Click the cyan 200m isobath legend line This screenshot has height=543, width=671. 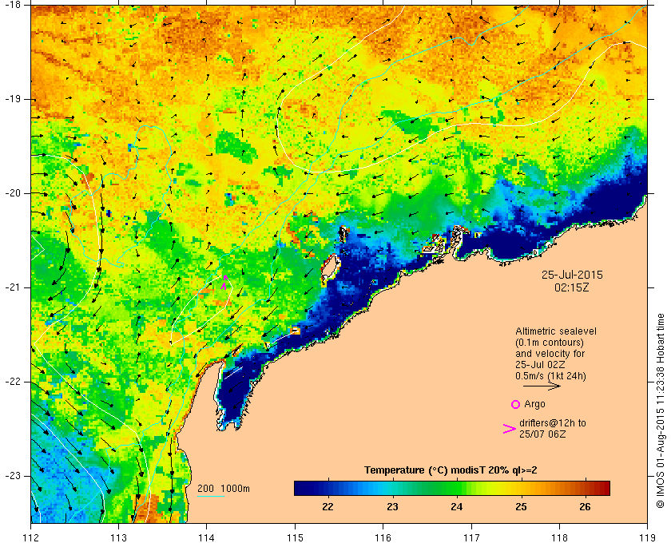tap(211, 497)
